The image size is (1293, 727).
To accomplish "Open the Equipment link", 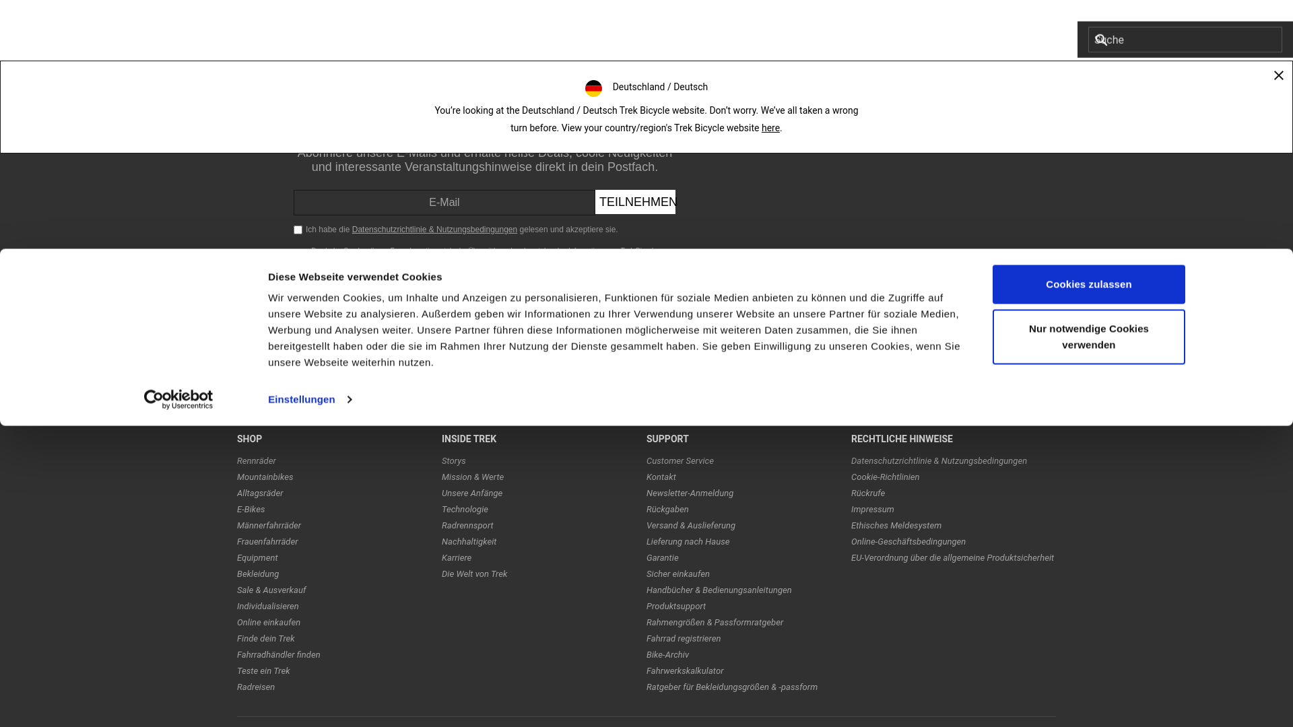I will pyautogui.click(x=257, y=558).
